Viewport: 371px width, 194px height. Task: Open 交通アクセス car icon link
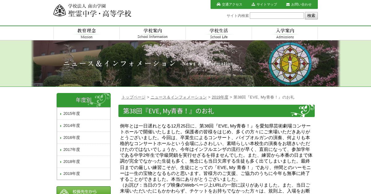(x=219, y=4)
